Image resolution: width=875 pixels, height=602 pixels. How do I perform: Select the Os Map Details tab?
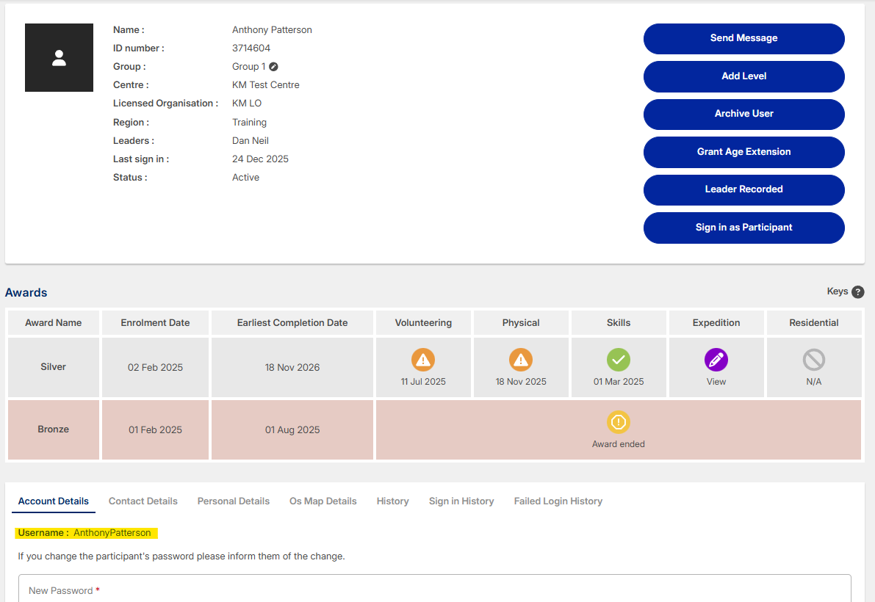click(x=323, y=501)
